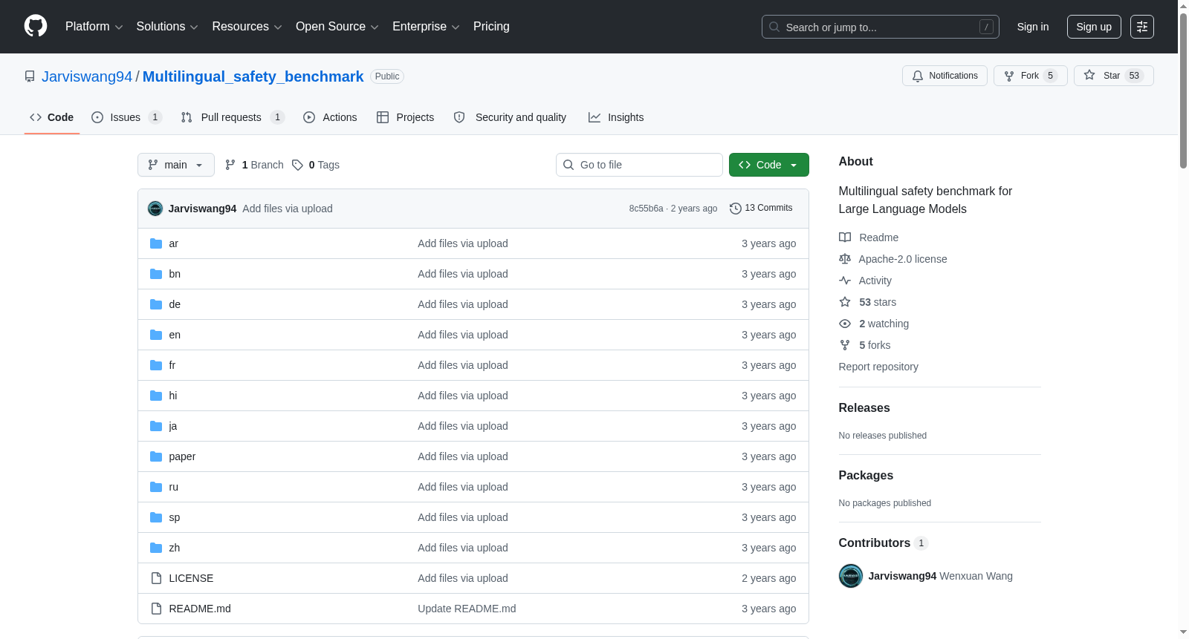
Task: Click the ru folder icon
Action: point(156,487)
